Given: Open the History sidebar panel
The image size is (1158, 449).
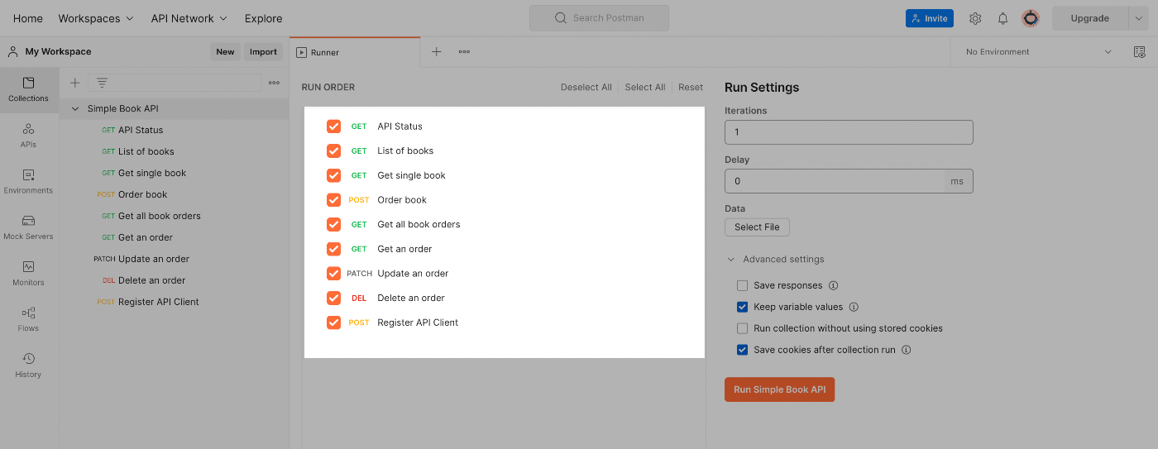Looking at the screenshot, I should click(x=29, y=365).
